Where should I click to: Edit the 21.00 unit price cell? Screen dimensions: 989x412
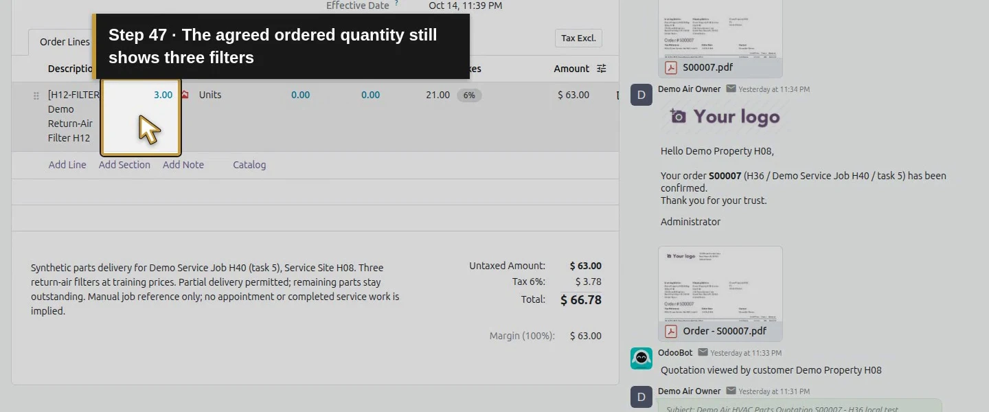pos(437,95)
